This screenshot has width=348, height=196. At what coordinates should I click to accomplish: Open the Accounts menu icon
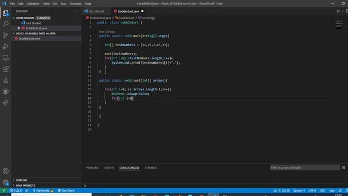click(5, 171)
